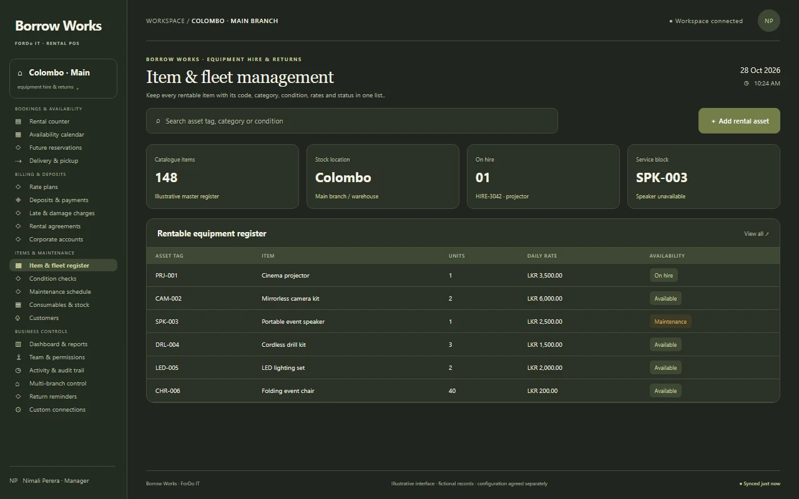Go to Late & damage charges
Screen dimensions: 799x499
(62, 213)
